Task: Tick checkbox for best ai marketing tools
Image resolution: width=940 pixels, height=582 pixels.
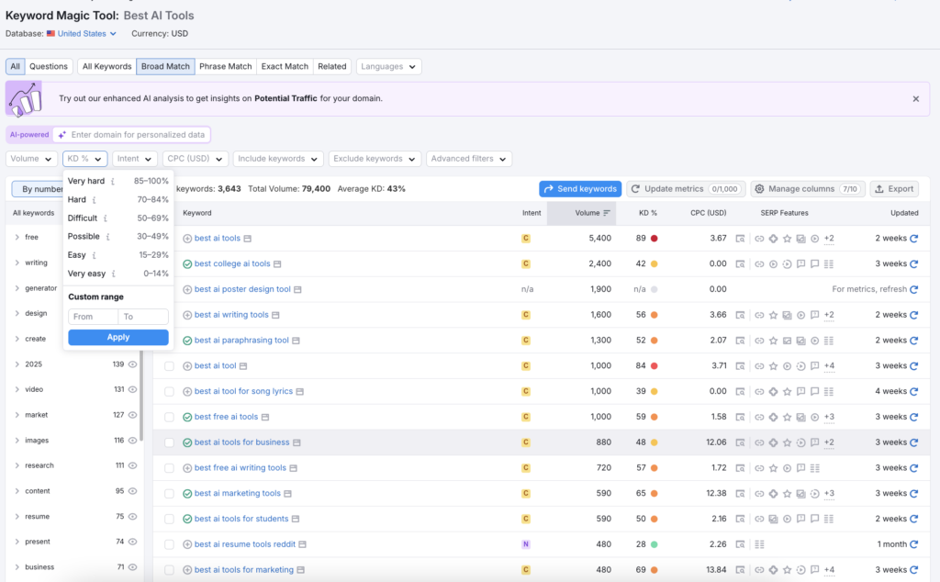Action: (169, 494)
